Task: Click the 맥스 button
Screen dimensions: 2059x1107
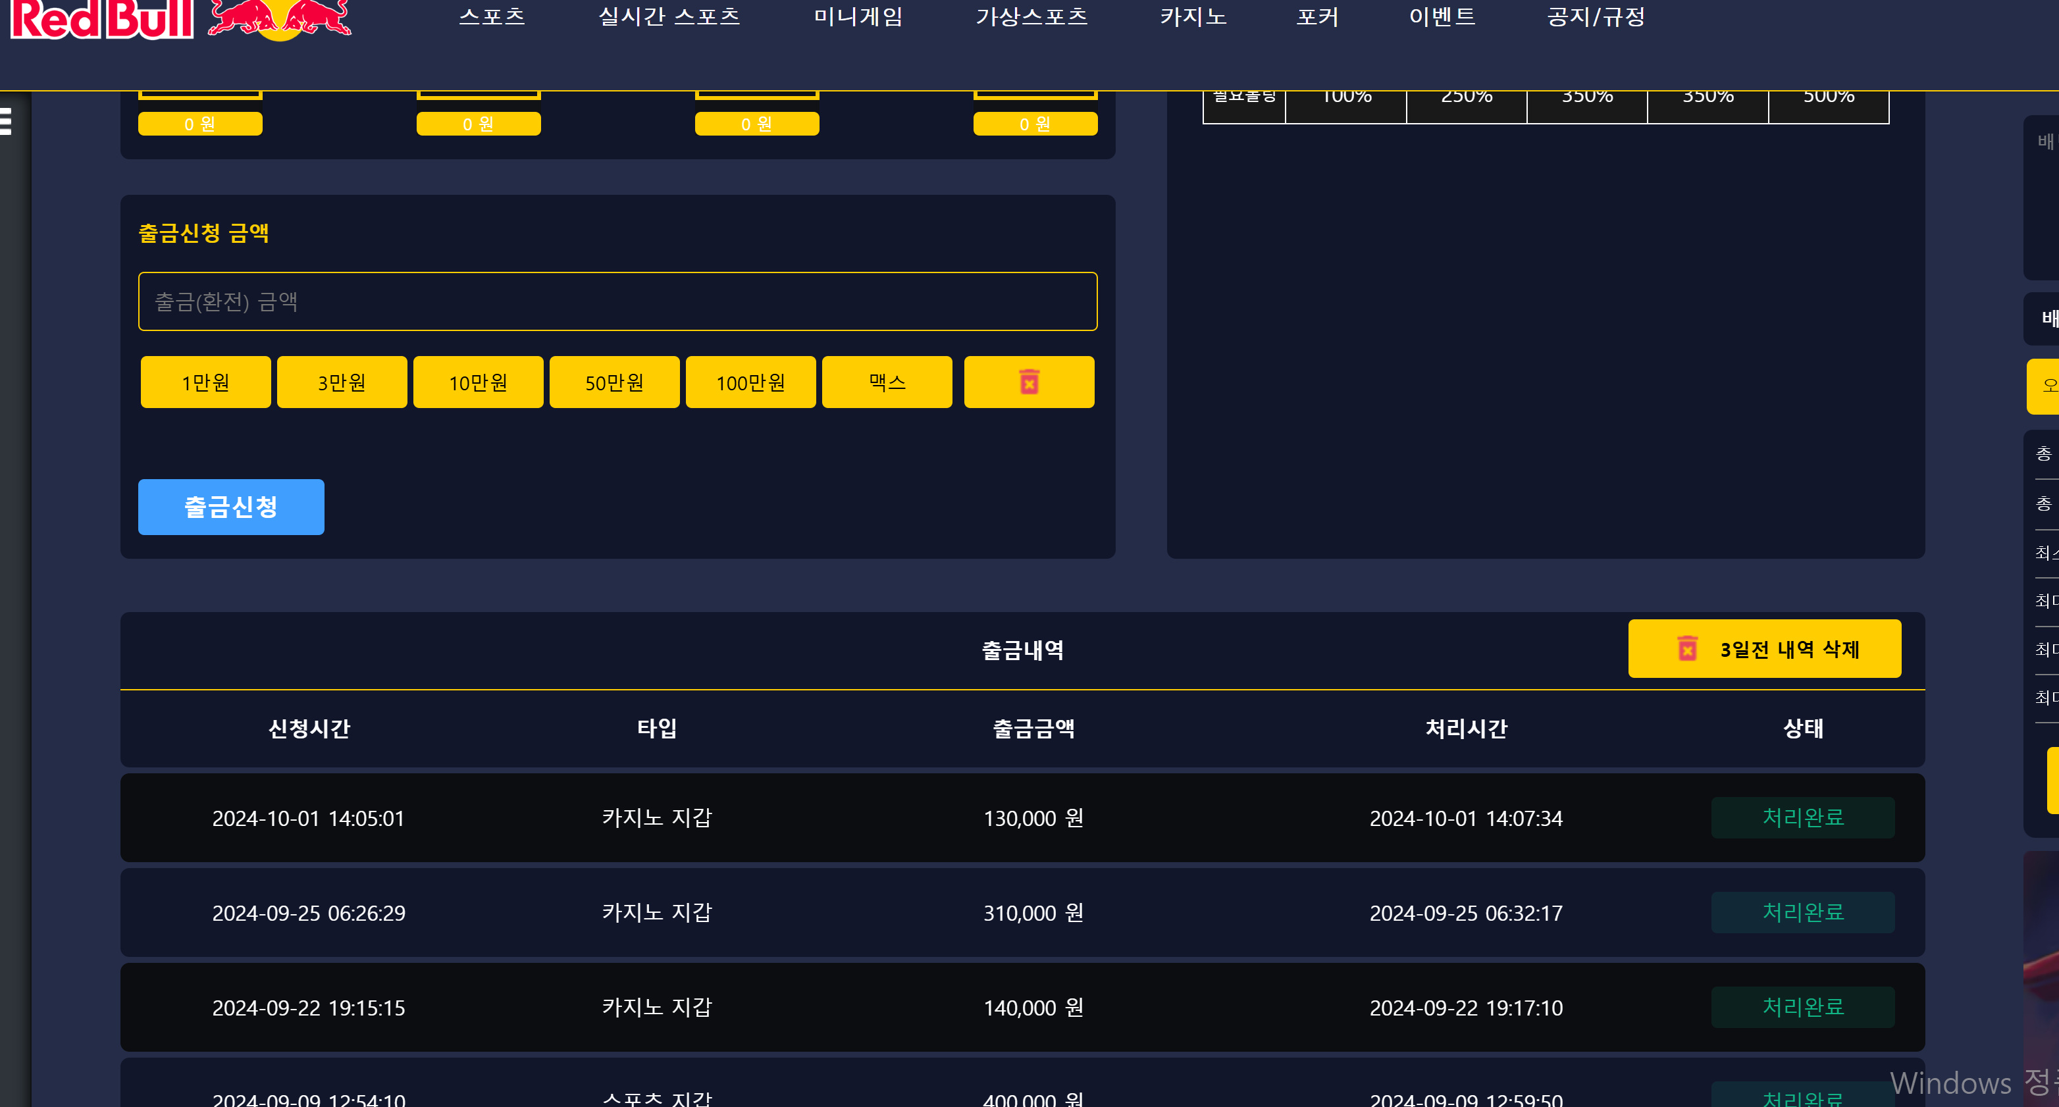Action: tap(887, 382)
